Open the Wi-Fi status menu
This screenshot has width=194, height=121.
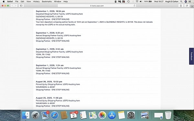pos(137,2)
